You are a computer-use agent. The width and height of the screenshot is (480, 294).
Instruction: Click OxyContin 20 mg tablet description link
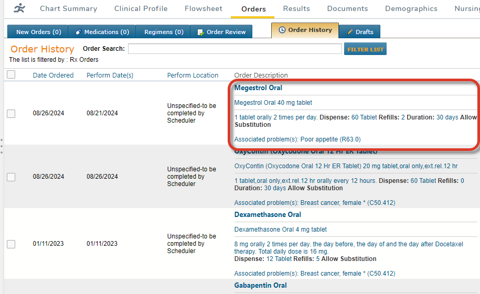[346, 166]
